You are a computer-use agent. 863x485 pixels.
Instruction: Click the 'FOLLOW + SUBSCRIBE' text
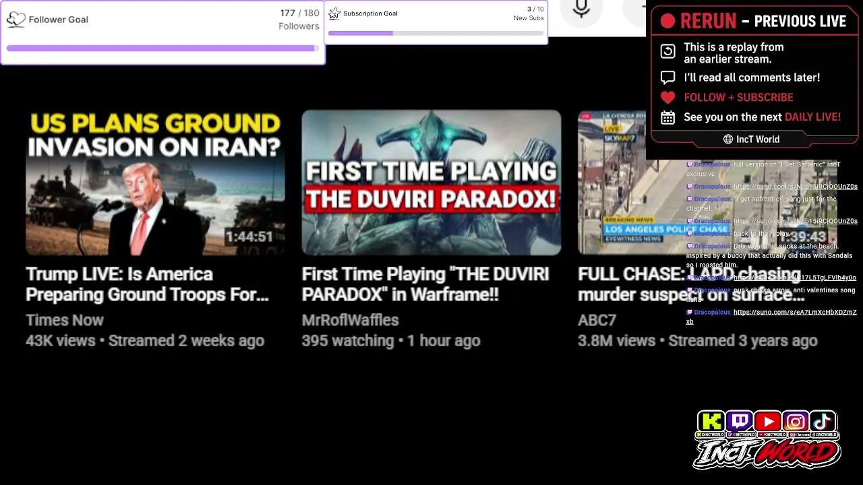coord(738,97)
